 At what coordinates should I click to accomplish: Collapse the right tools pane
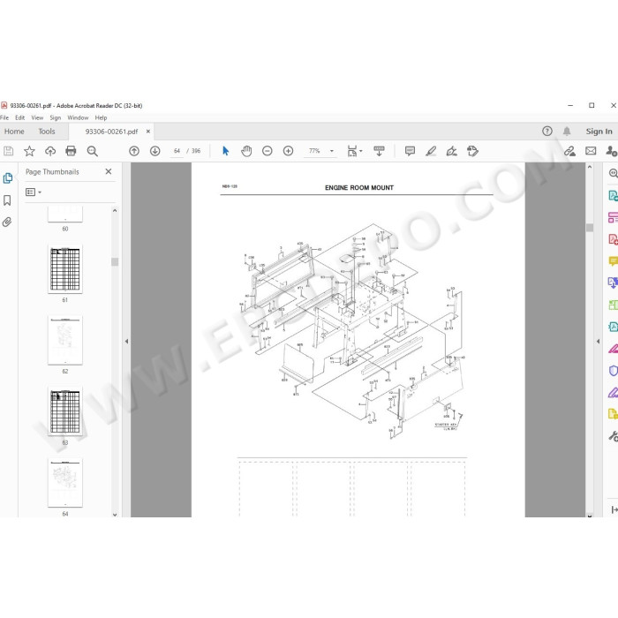(599, 342)
